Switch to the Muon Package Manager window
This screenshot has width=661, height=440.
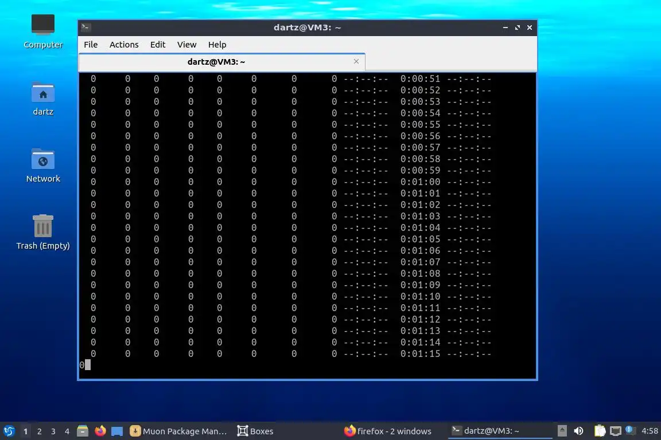coord(178,431)
